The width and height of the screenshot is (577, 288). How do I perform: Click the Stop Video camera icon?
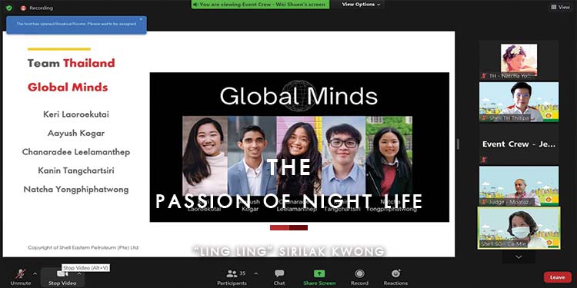click(62, 273)
